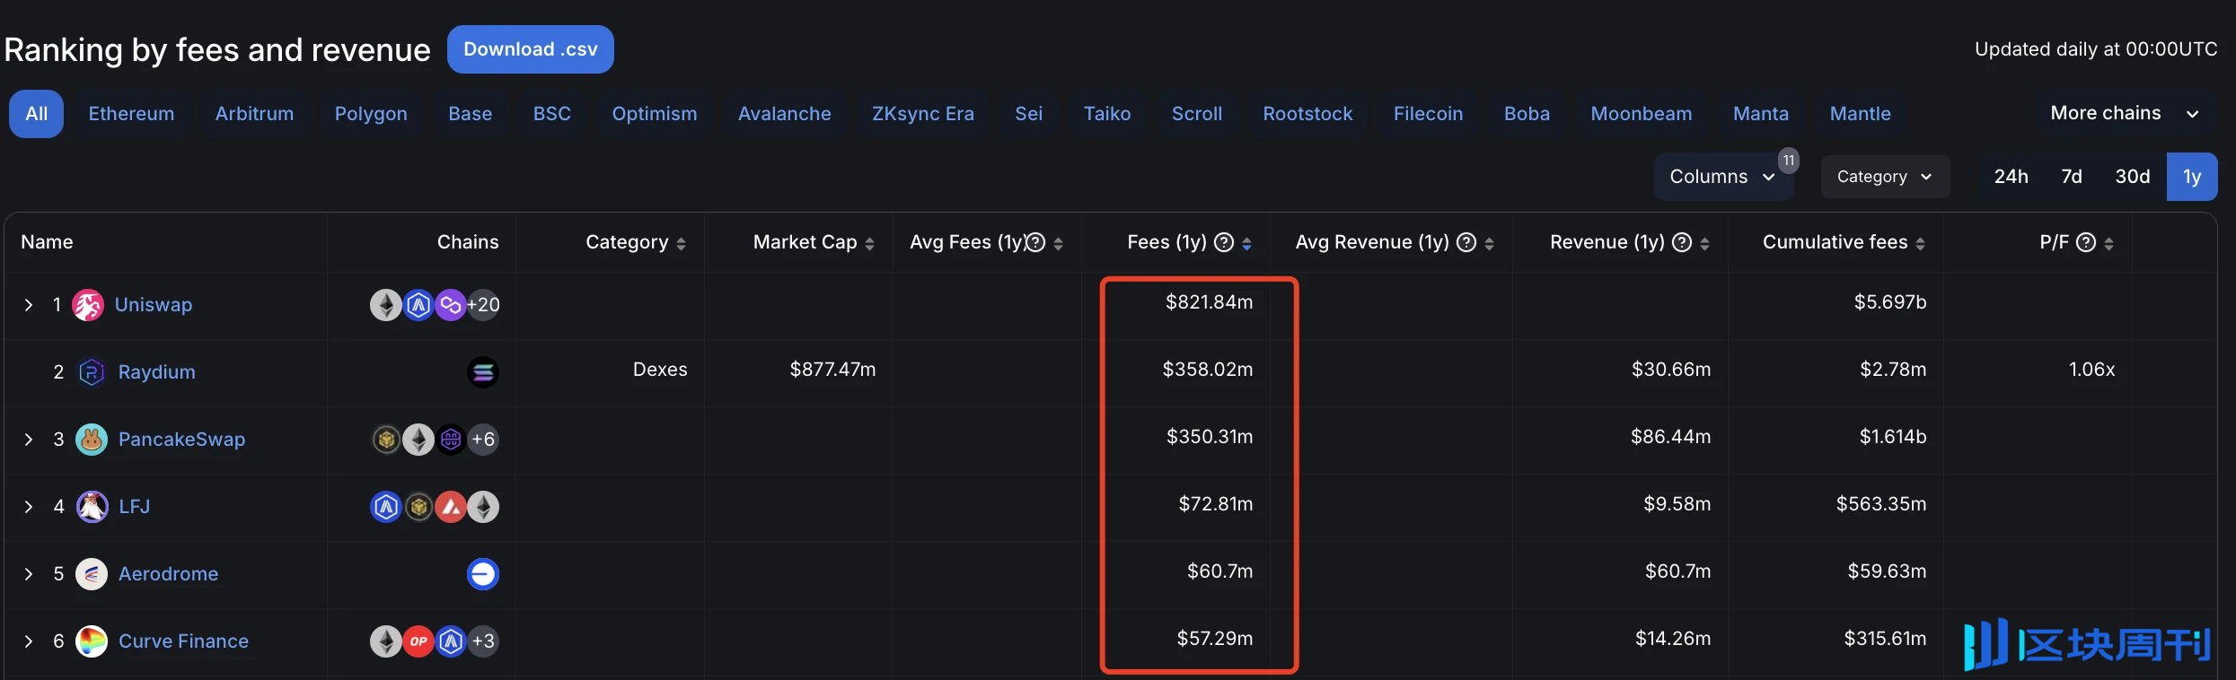
Task: Open the Aerodrome protocol link
Action: coord(169,574)
